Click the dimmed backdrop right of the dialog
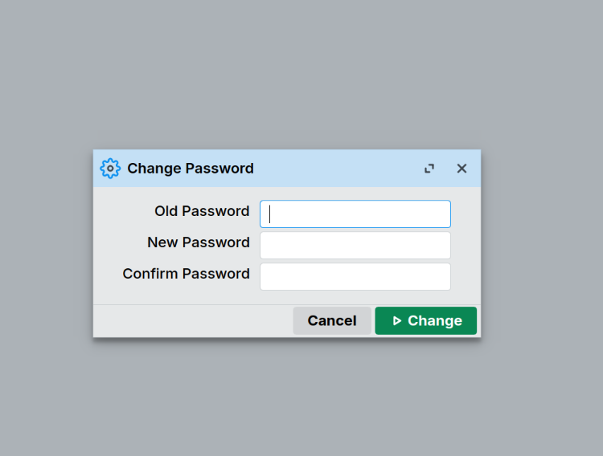 tap(543, 241)
